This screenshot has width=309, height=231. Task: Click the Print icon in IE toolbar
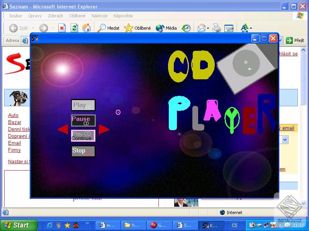point(217,28)
